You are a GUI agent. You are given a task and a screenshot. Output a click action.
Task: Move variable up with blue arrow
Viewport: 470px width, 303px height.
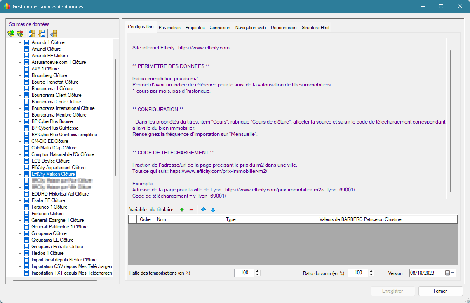tap(203, 210)
